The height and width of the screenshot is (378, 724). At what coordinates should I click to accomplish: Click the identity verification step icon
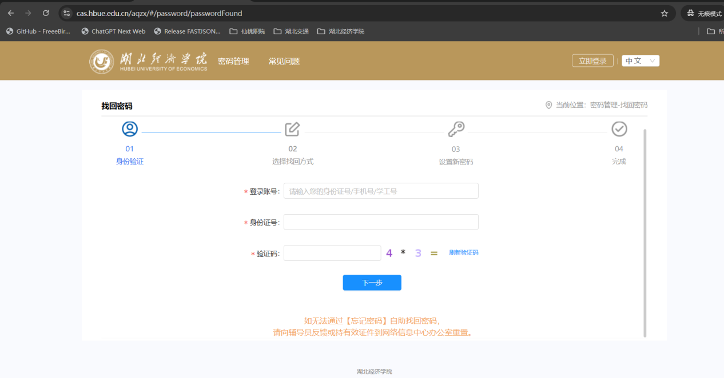click(130, 129)
